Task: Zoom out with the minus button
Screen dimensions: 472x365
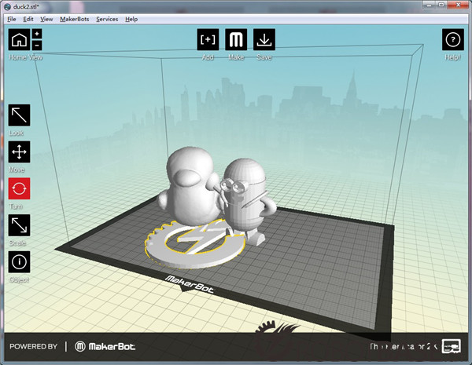Action: pyautogui.click(x=37, y=46)
